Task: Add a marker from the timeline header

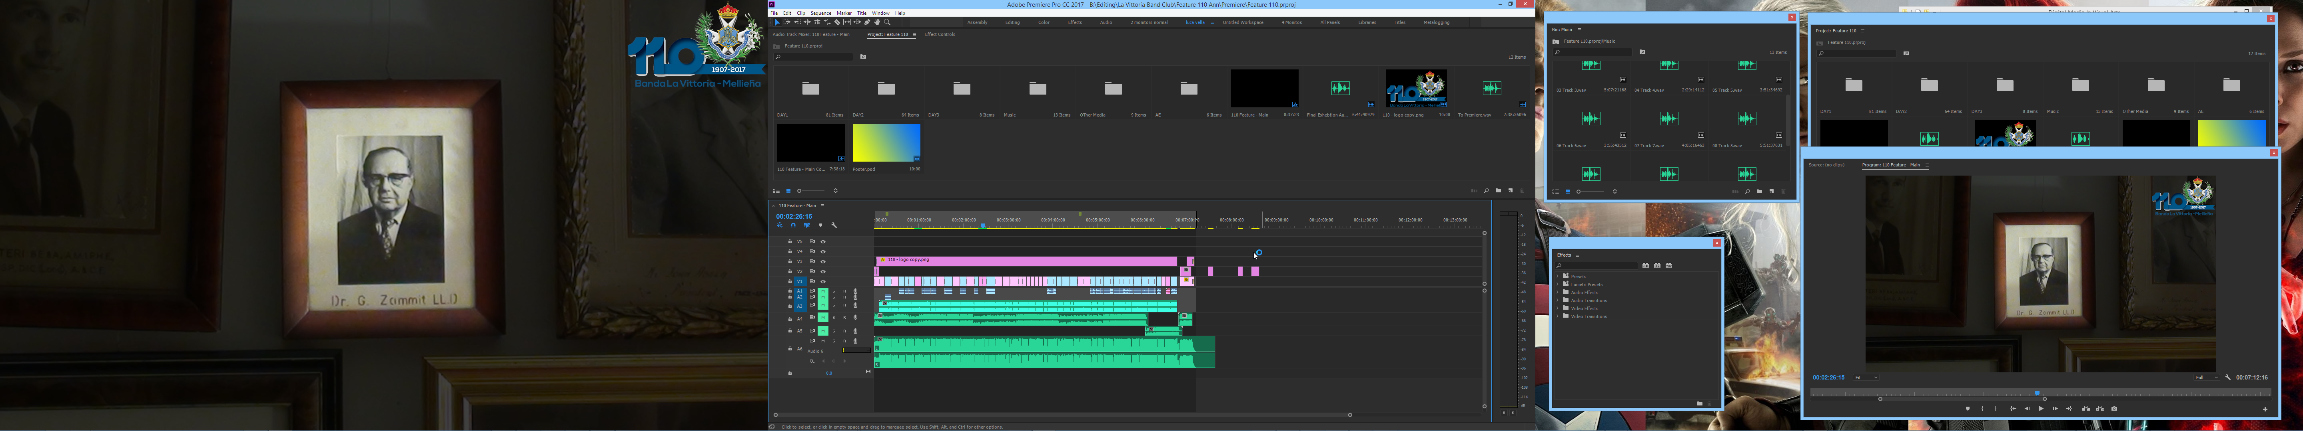Action: coord(821,225)
